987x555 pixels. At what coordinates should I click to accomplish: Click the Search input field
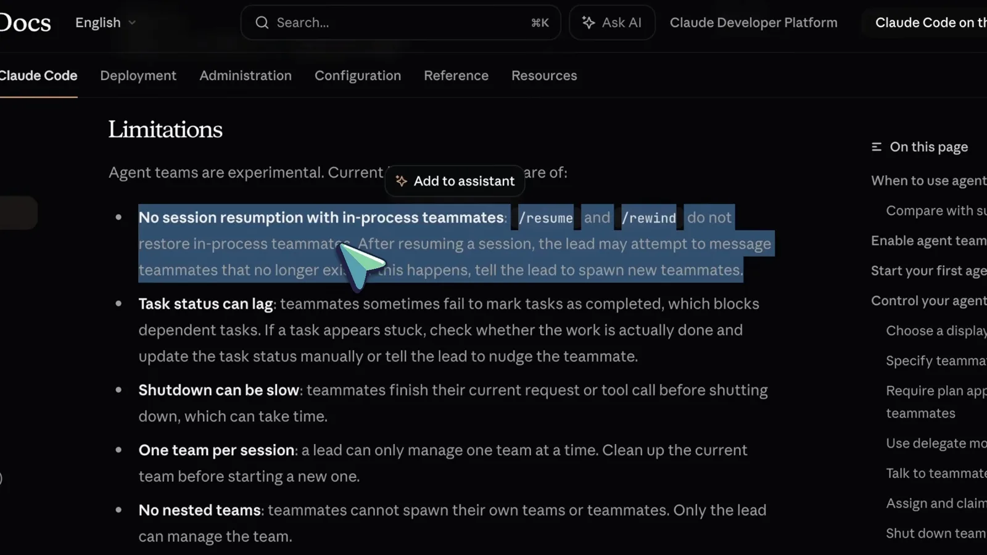400,23
